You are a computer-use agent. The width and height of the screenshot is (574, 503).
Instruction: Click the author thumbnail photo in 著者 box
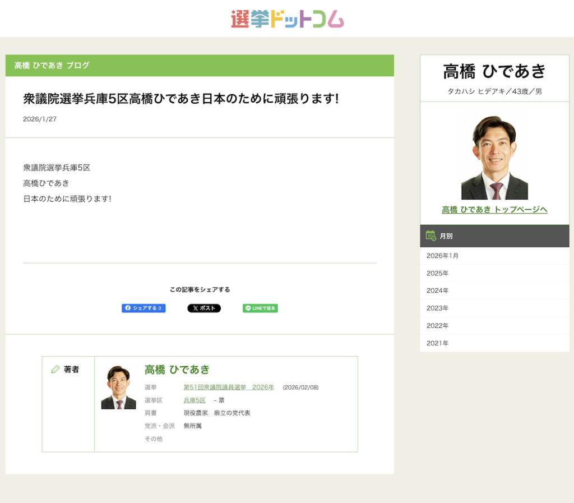pyautogui.click(x=118, y=387)
